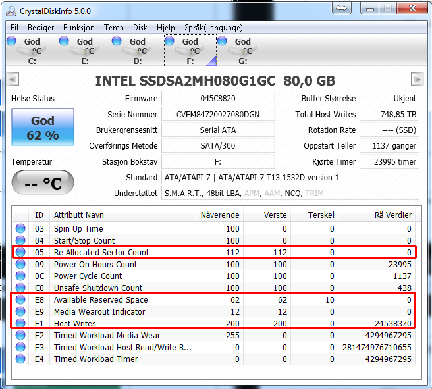Click the God 62 % health status button
Image resolution: width=432 pixels, height=389 pixels.
43,127
